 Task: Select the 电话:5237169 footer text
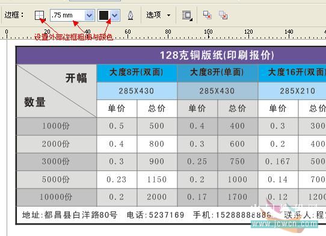click(x=156, y=215)
